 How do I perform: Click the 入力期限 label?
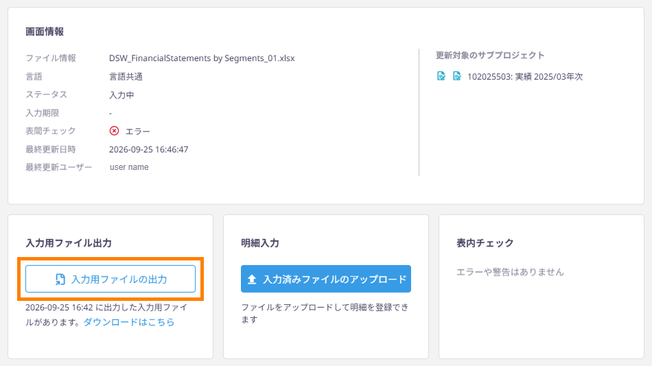pos(43,113)
